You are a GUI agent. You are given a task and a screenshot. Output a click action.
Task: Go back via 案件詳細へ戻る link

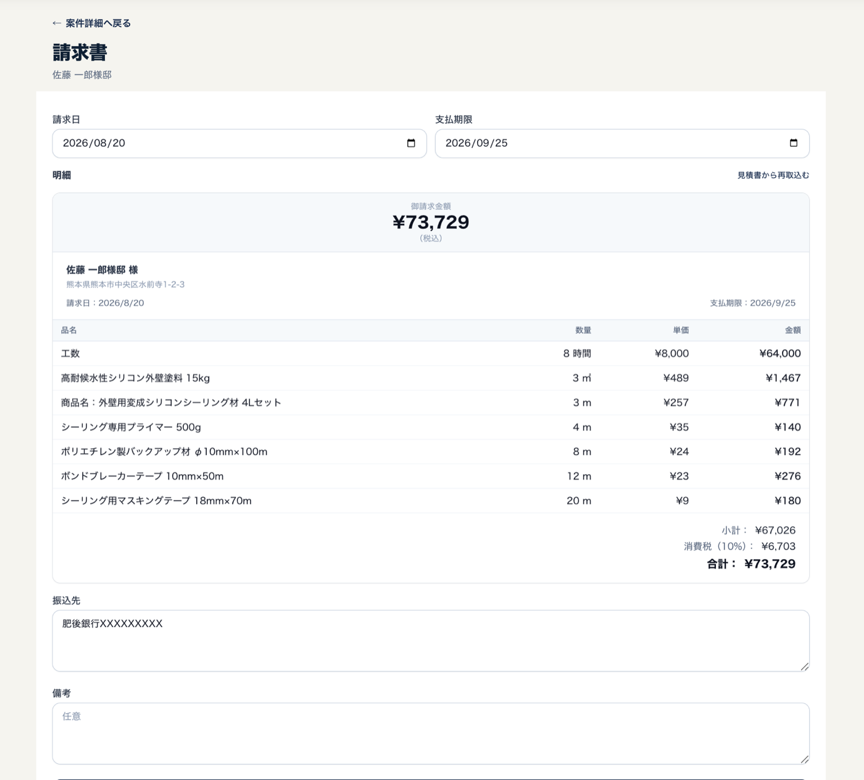(91, 23)
